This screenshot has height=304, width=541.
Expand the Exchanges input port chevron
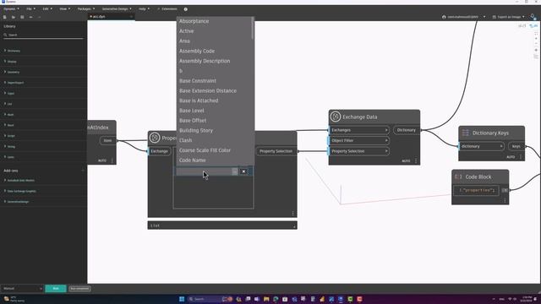386,130
